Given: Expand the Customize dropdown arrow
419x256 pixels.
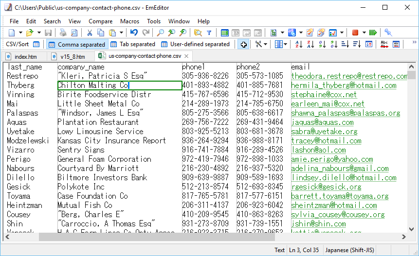Looking at the screenshot, I should 342,33.
